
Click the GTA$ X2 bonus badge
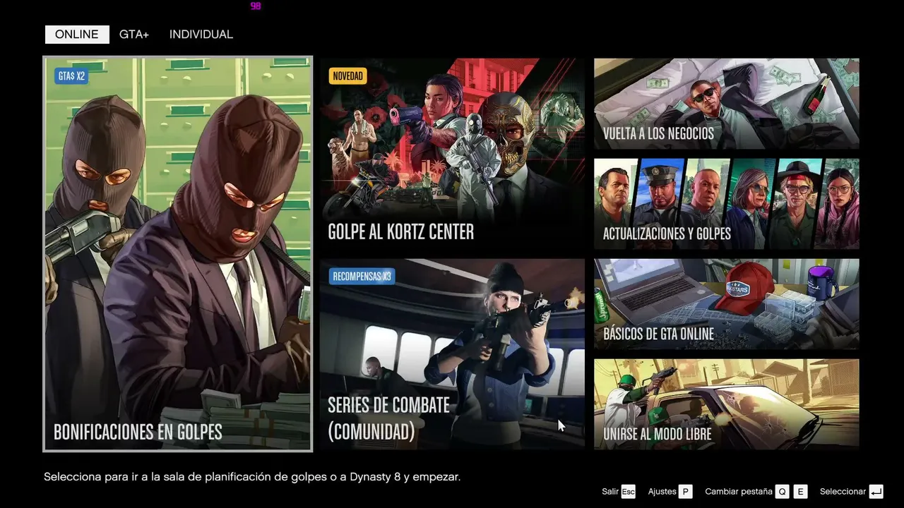pyautogui.click(x=71, y=75)
